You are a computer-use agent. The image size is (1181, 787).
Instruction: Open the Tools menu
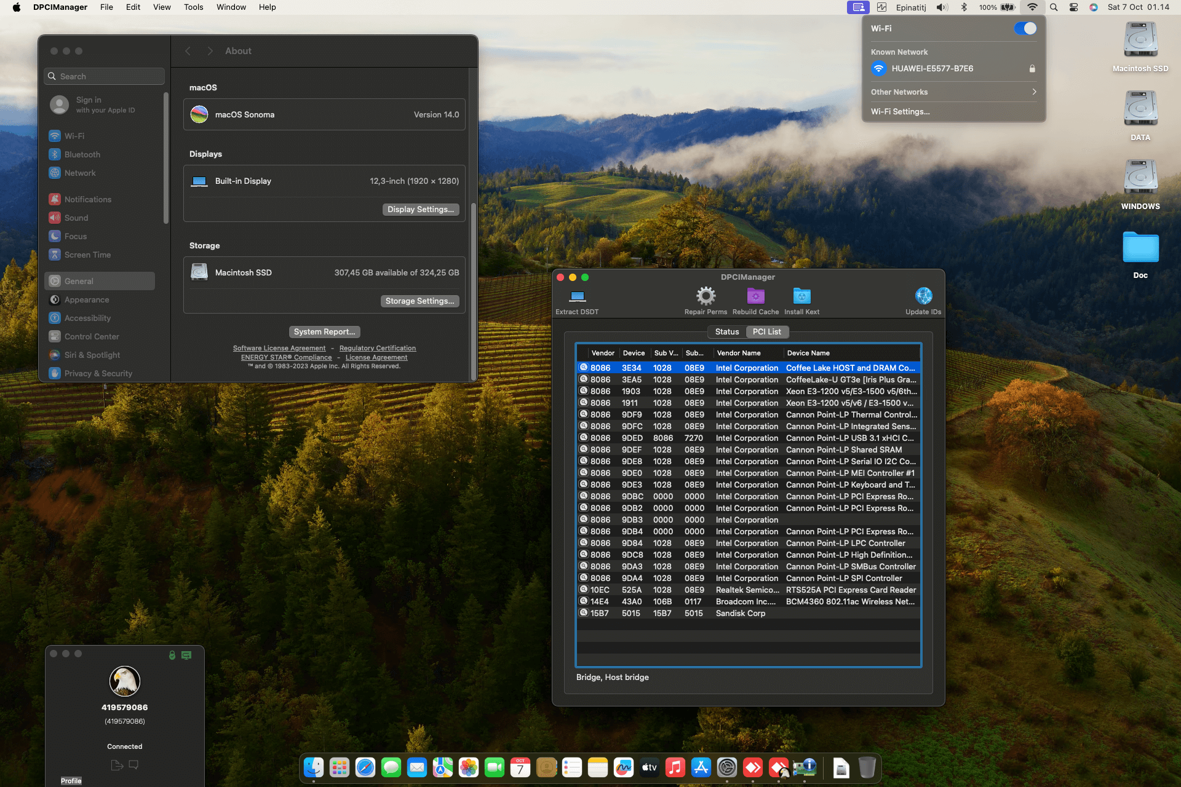193,7
